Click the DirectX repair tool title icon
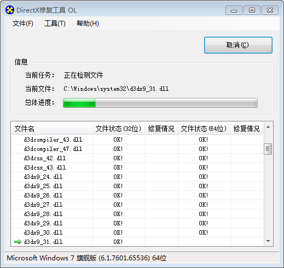Image resolution: width=284 pixels, height=268 pixels. point(10,10)
